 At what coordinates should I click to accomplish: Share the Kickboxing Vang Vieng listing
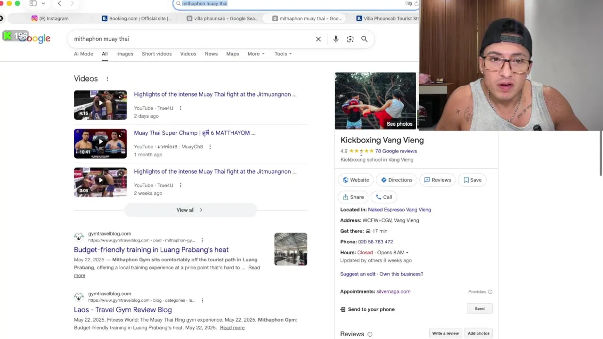[x=353, y=197]
